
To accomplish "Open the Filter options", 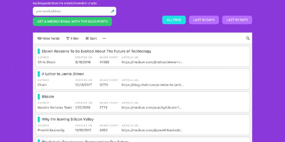I will coord(72,38).
